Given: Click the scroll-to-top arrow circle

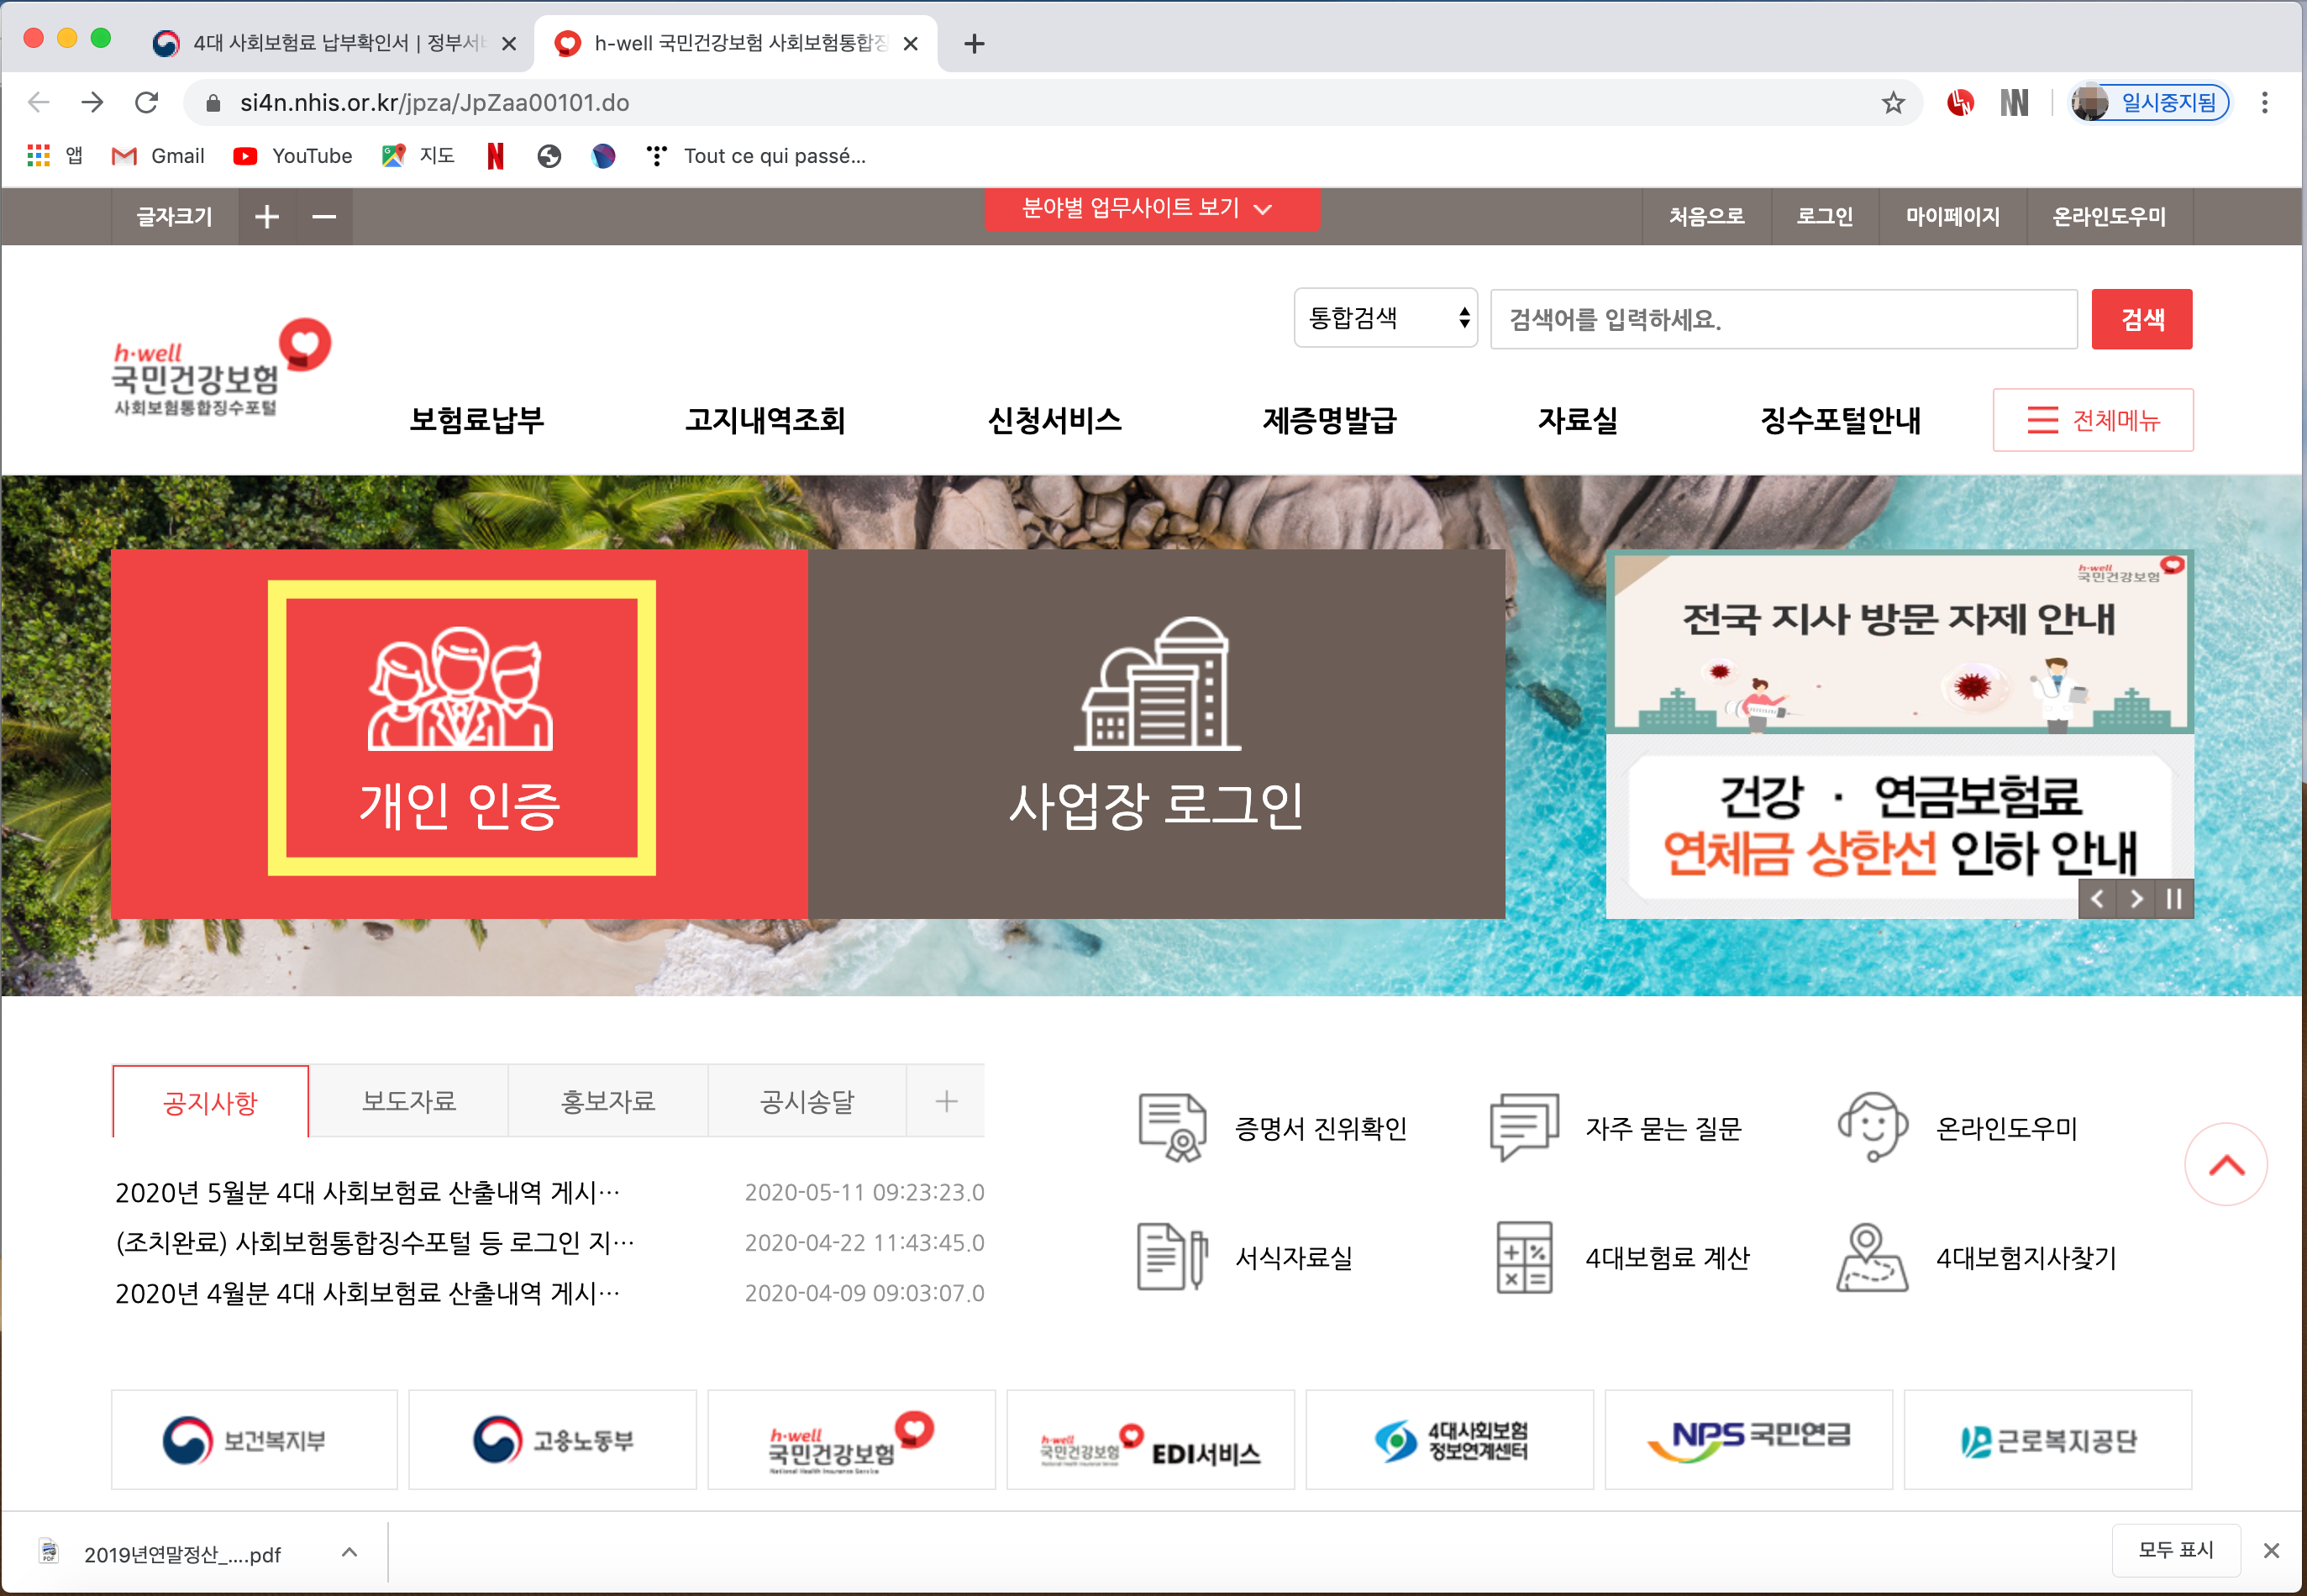Looking at the screenshot, I should [x=2225, y=1164].
